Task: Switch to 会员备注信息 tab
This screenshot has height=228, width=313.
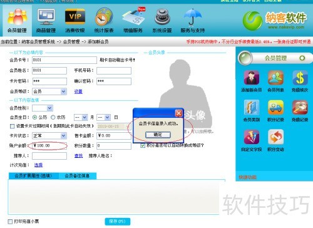Action: click(x=78, y=176)
